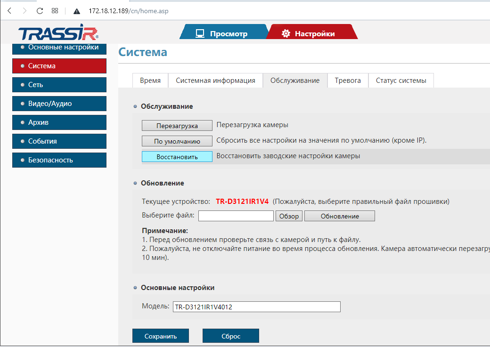Open the Видео/Аудио sidebar section

(x=59, y=104)
